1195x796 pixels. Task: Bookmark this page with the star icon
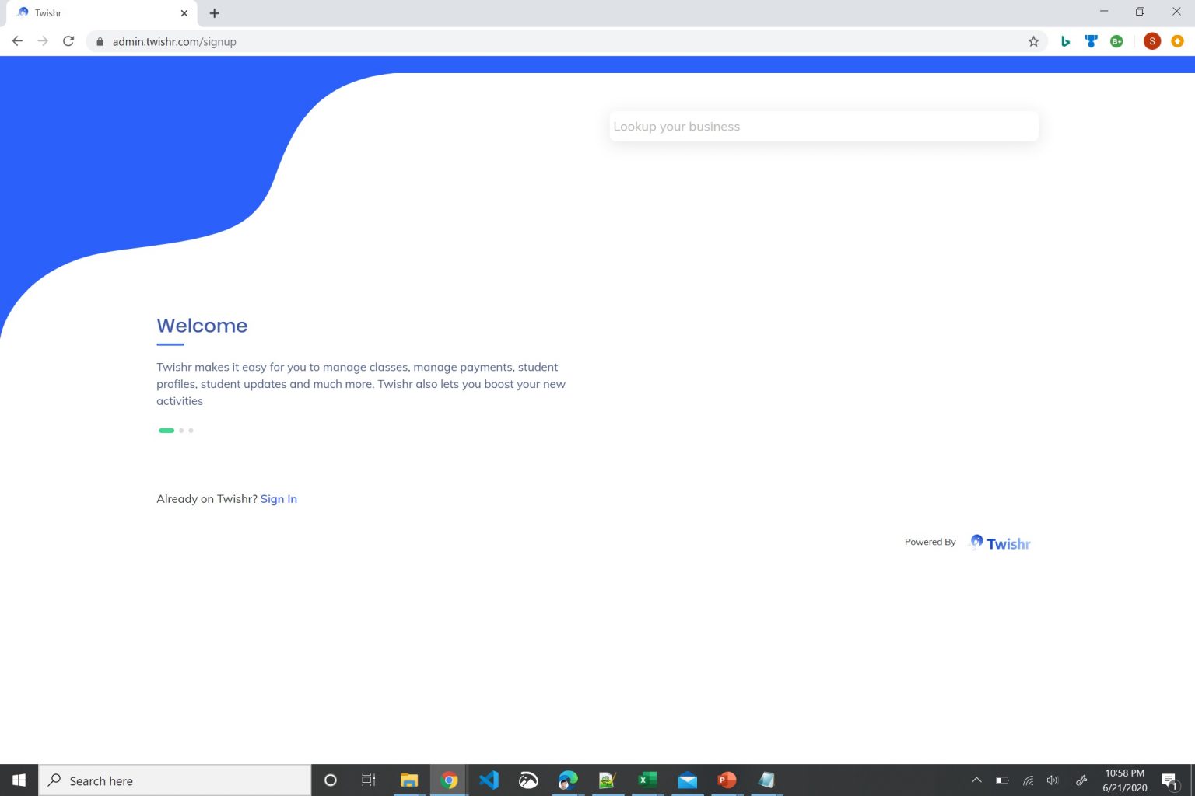point(1033,42)
